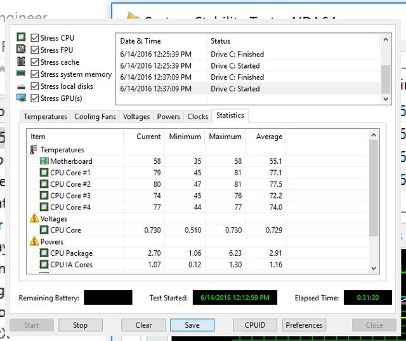Click the CPU Package power row label
The height and width of the screenshot is (341, 406).
(x=71, y=253)
